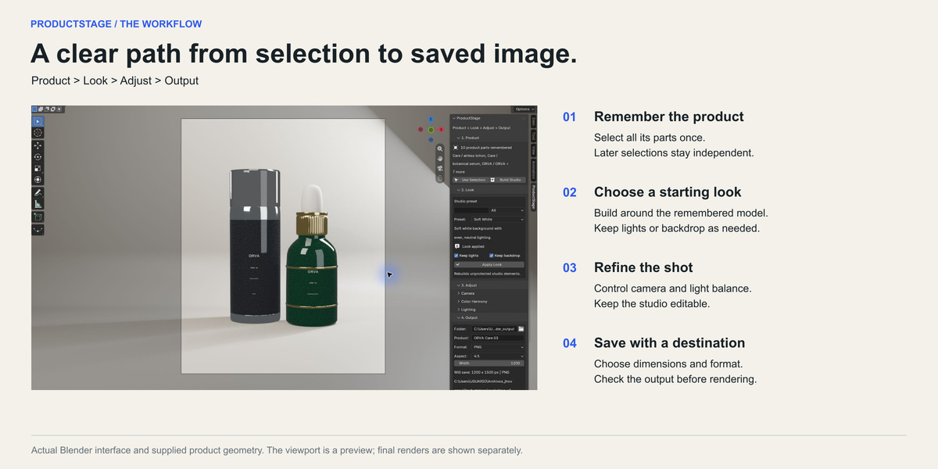Image resolution: width=938 pixels, height=469 pixels.
Task: Switch to the Tool sidebar tab
Action: coord(533,135)
